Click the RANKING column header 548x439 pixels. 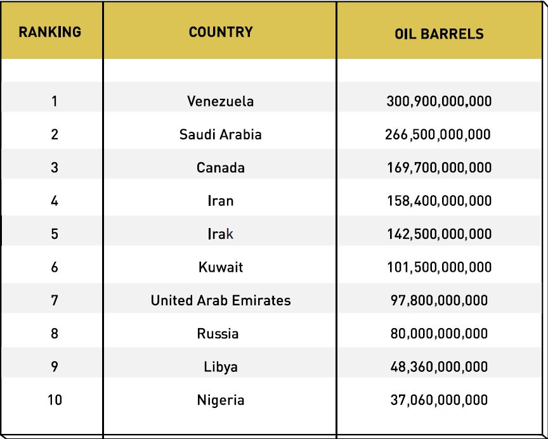point(50,32)
